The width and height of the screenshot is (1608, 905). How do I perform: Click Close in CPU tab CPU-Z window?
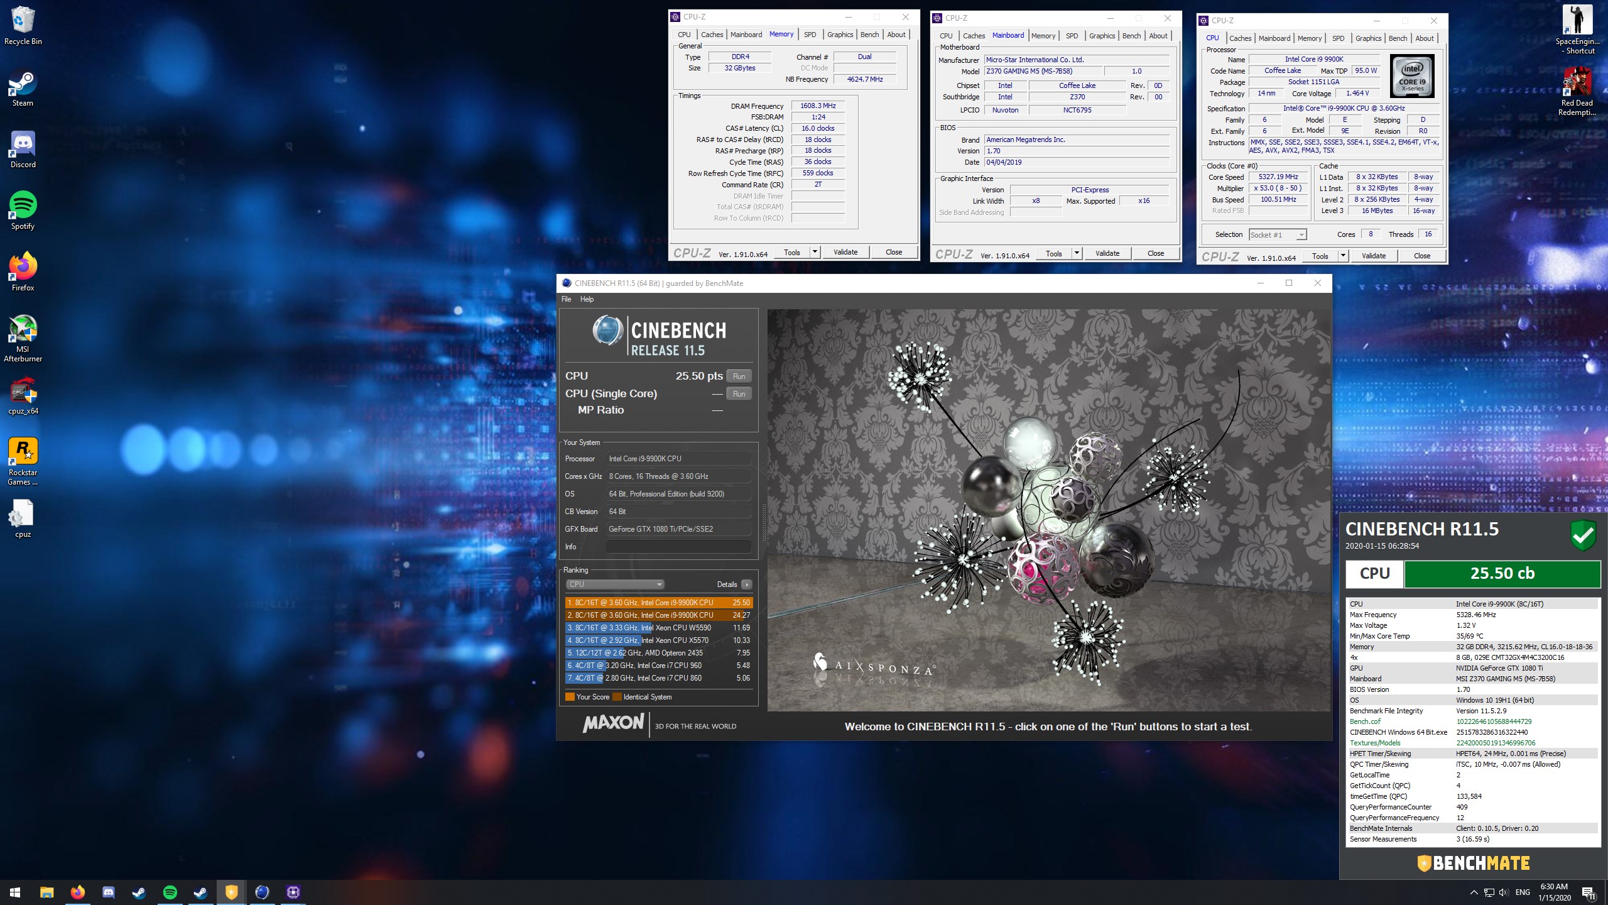(x=1421, y=256)
